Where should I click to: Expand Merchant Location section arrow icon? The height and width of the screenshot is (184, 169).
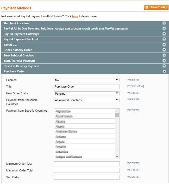point(164,23)
